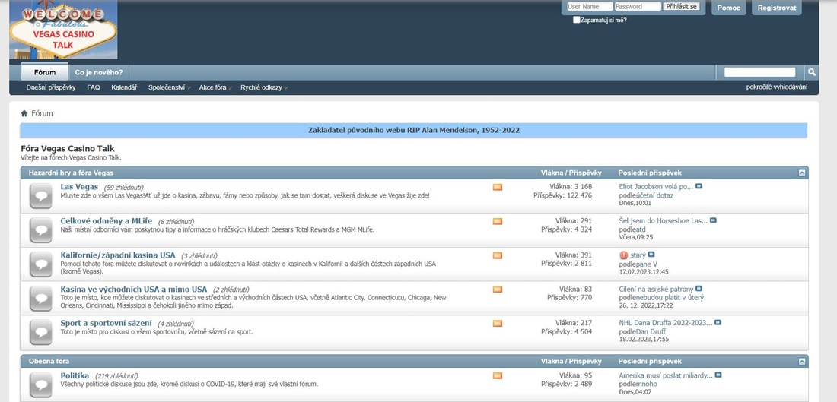Open the Amerika musí poslat miliardy... thread
Image resolution: width=837 pixels, height=402 pixels.
tap(666, 376)
